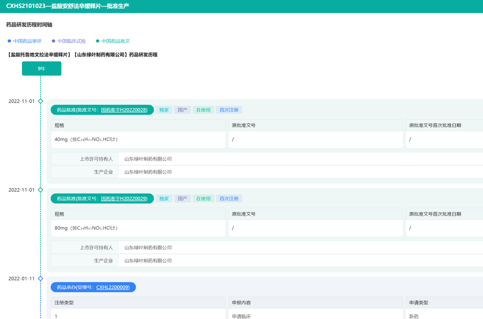This screenshot has height=319, width=483.
Task: Click the 9年 duration badge
Action: click(42, 69)
